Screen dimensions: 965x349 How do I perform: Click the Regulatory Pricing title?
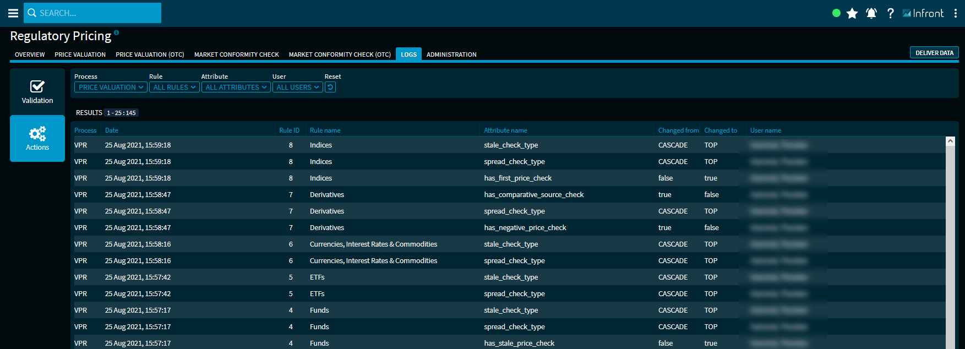[x=61, y=36]
